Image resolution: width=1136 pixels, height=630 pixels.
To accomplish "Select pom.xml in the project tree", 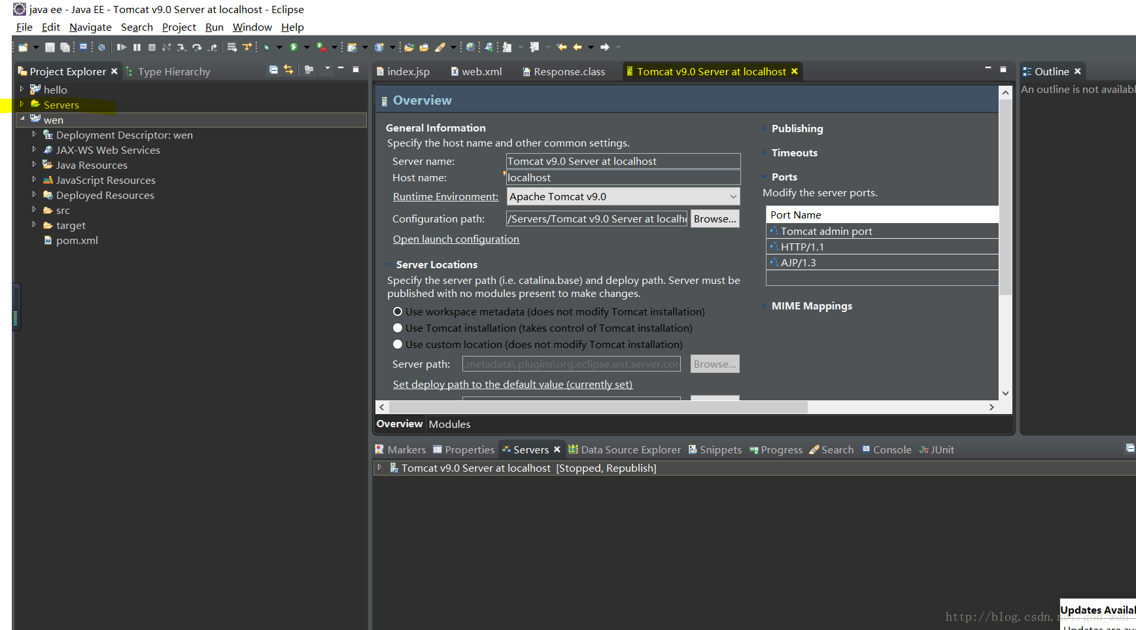I will pos(77,240).
